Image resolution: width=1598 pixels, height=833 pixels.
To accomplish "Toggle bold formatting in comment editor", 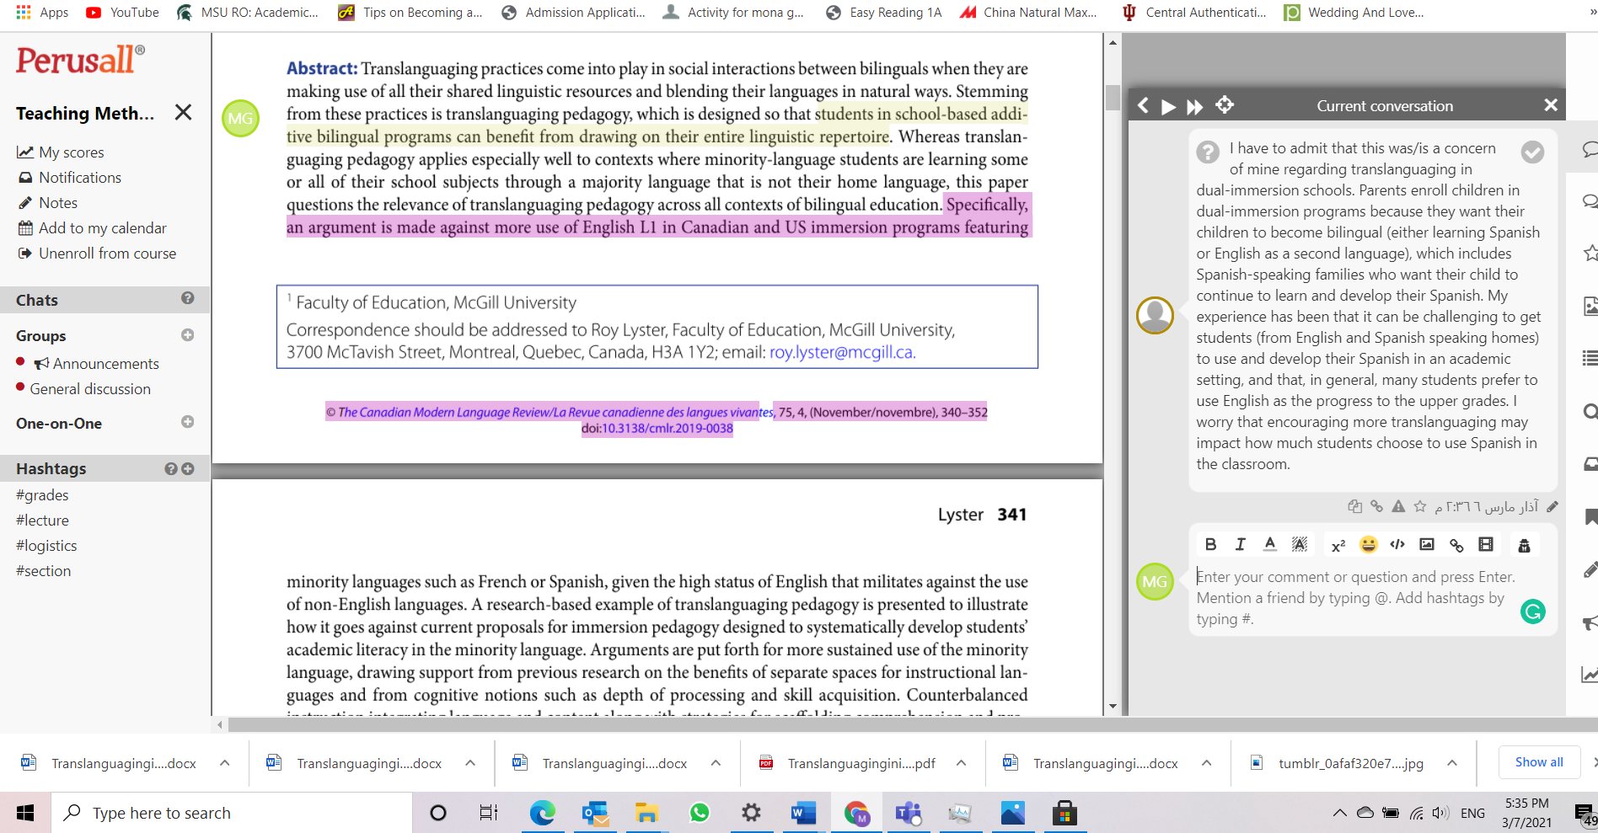I will point(1210,544).
